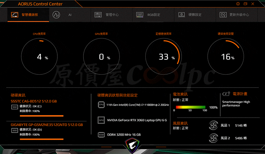Click the 5486 轉 fan 2 speed value
Image resolution: width=265 pixels, height=154 pixels.
click(x=241, y=138)
